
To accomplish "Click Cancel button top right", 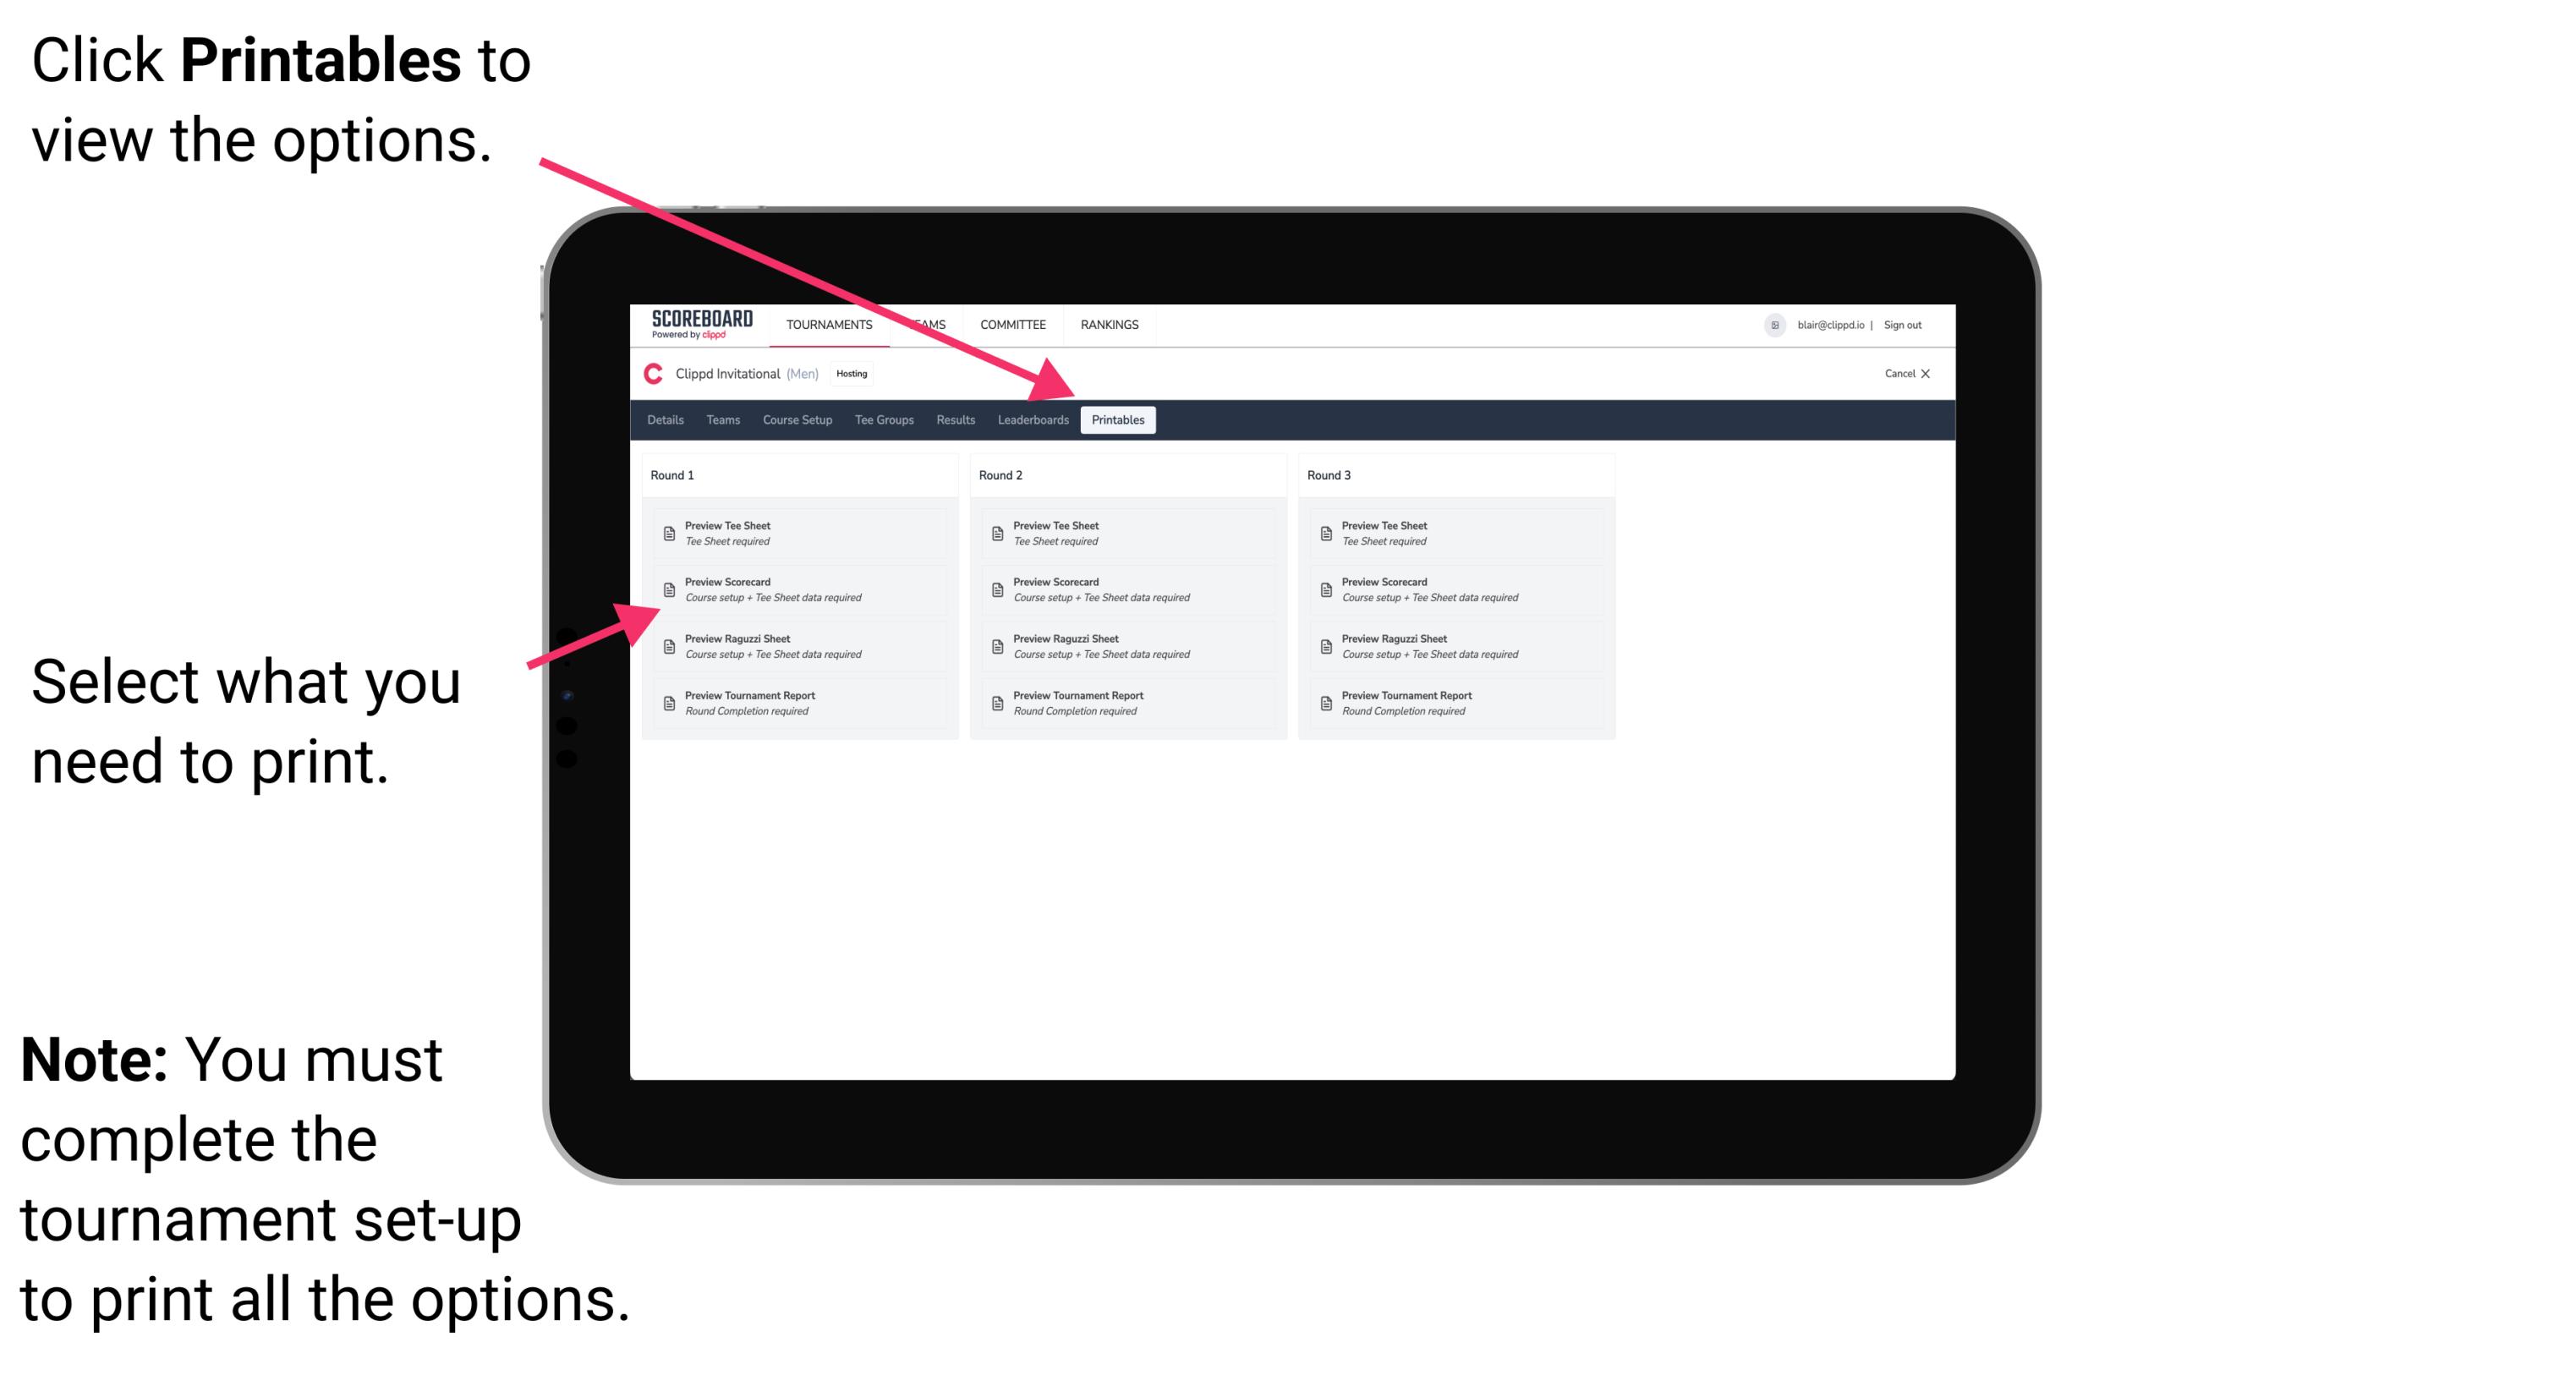I will [1892, 375].
